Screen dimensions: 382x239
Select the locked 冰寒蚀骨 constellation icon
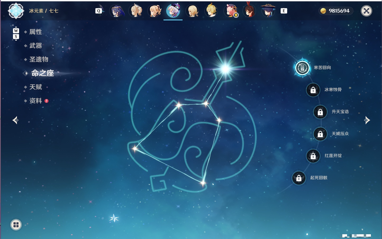[313, 90]
